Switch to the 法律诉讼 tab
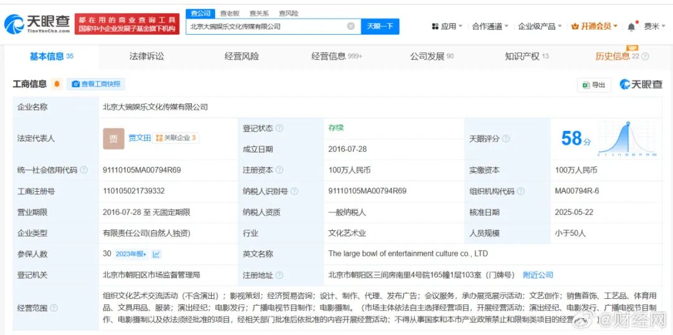 point(146,57)
